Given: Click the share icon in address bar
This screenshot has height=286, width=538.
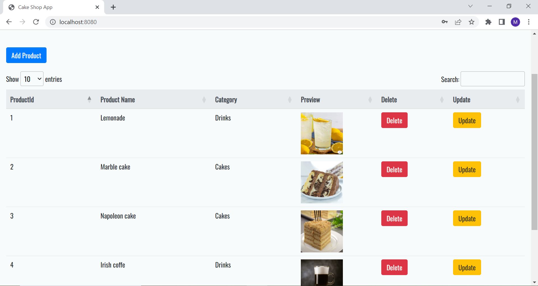Looking at the screenshot, I should point(458,22).
